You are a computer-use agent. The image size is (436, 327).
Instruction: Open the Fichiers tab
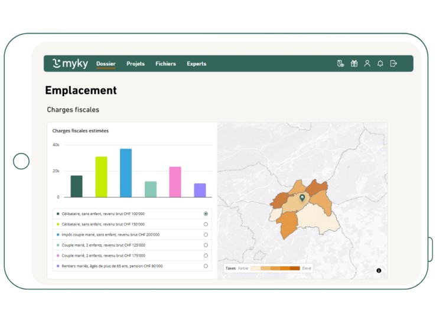pos(165,64)
